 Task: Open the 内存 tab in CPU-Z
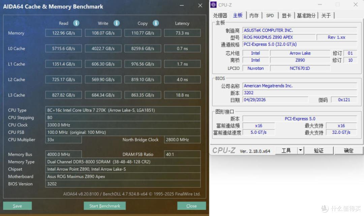[x=254, y=16]
